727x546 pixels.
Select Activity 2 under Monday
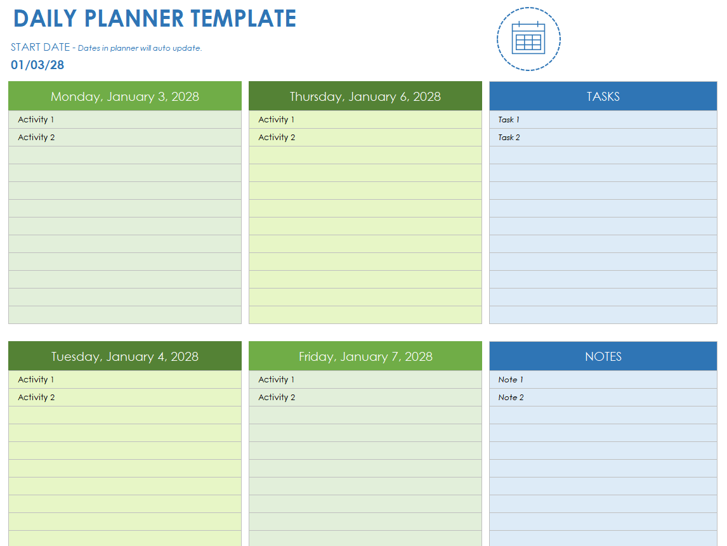pyautogui.click(x=36, y=137)
